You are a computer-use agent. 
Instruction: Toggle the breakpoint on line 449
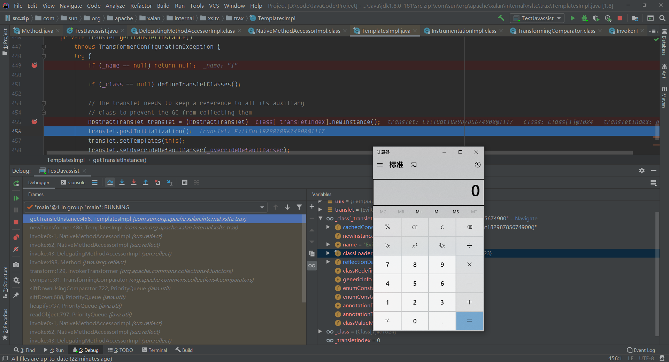coord(34,65)
